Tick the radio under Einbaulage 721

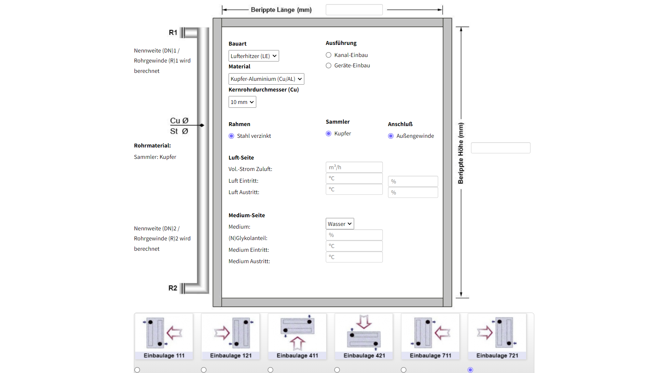click(x=470, y=370)
